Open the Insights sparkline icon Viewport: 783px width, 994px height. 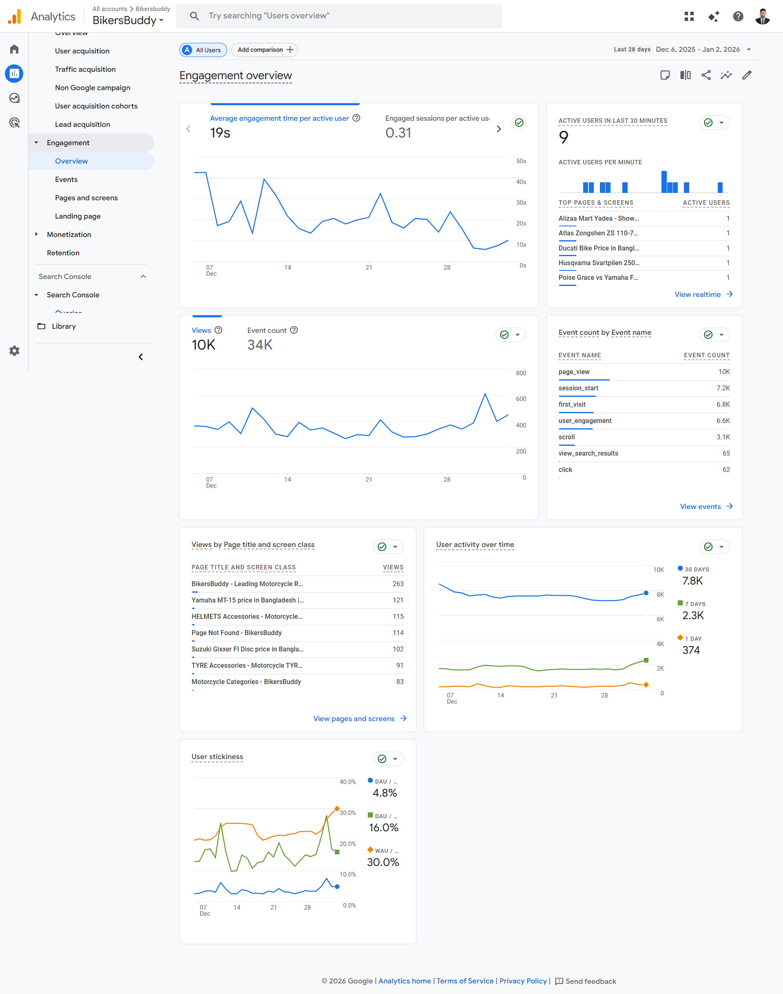tap(726, 75)
